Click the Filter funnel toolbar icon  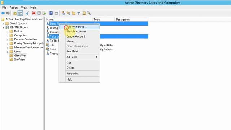pyautogui.click(x=79, y=13)
